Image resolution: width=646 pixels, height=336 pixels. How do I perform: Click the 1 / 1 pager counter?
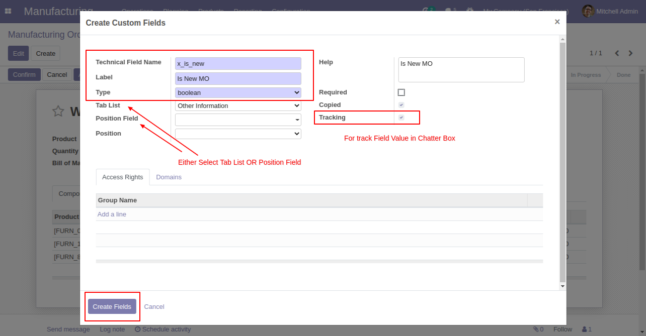(596, 53)
